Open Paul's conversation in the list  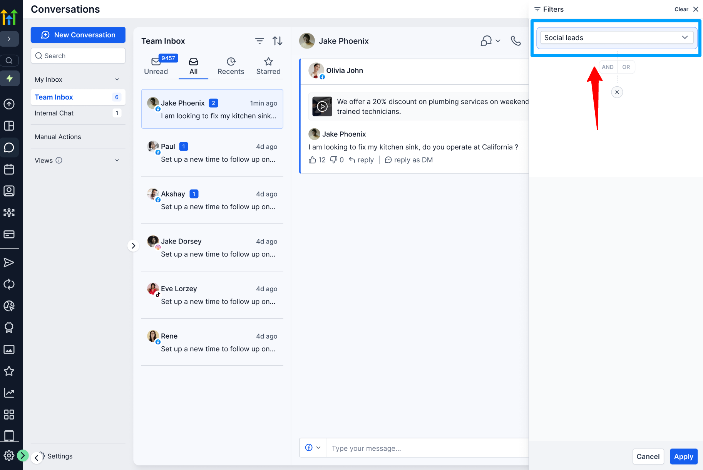212,153
